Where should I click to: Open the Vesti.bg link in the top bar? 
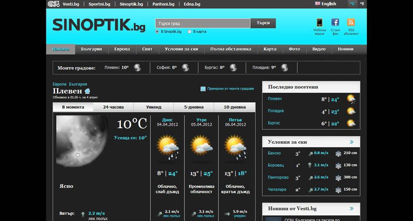coord(71,4)
